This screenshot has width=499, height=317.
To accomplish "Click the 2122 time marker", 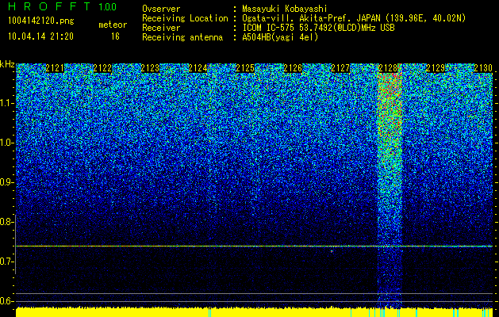I will point(103,68).
